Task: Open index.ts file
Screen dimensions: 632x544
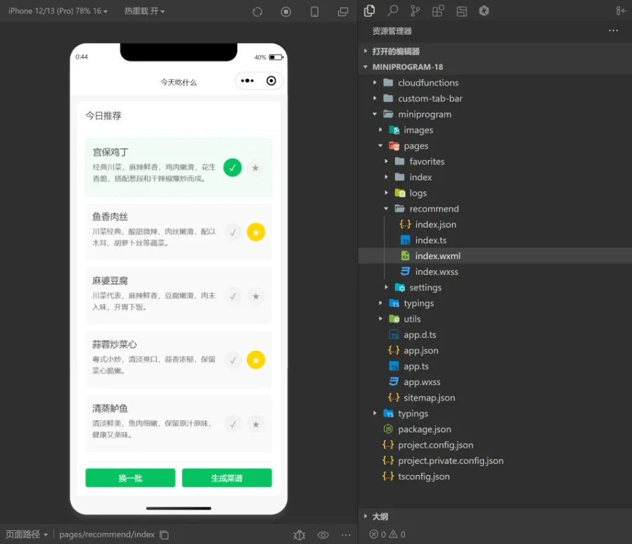Action: click(x=494, y=240)
